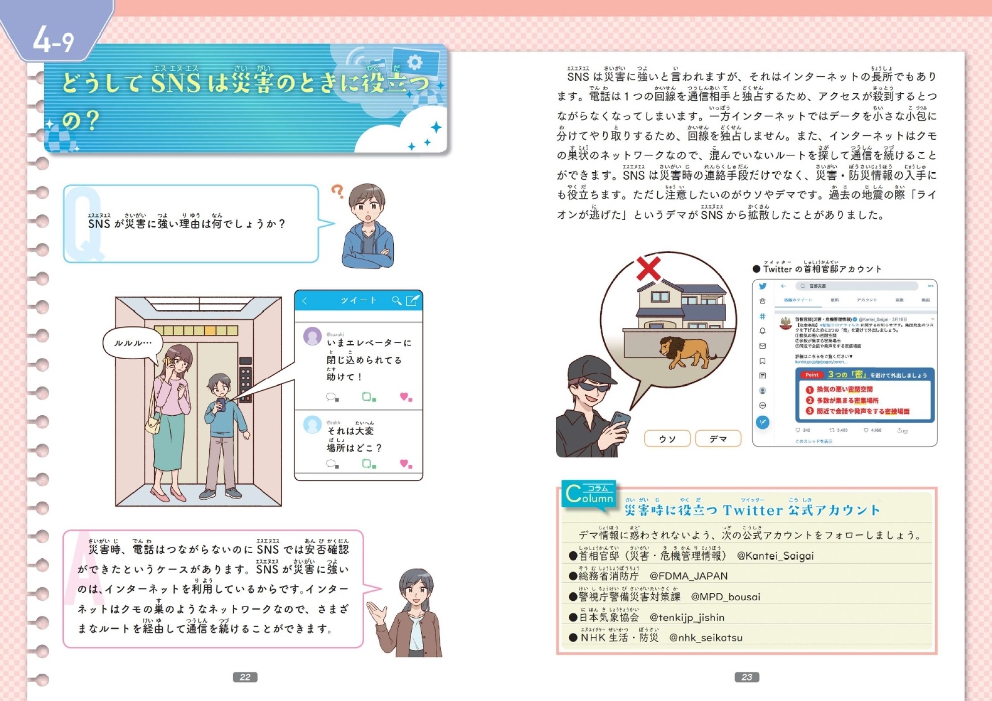Click the ウソ label button

(x=667, y=439)
